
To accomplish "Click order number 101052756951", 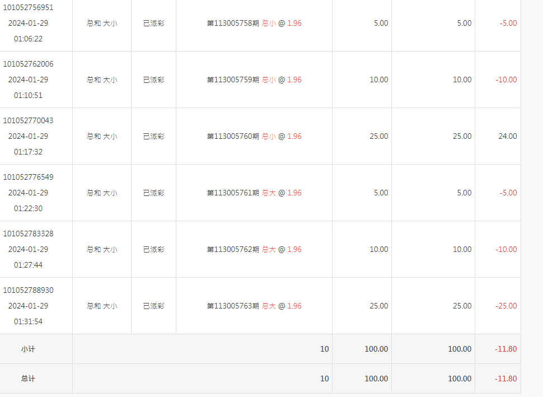I will coord(29,7).
